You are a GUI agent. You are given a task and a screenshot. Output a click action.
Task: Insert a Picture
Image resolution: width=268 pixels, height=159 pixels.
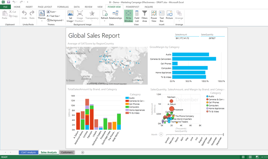pos(169,15)
